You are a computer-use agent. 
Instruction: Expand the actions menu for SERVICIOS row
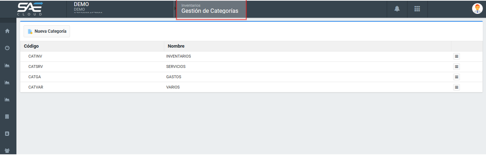[456, 66]
